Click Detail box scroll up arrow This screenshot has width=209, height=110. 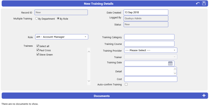pyautogui.click(x=175, y=69)
